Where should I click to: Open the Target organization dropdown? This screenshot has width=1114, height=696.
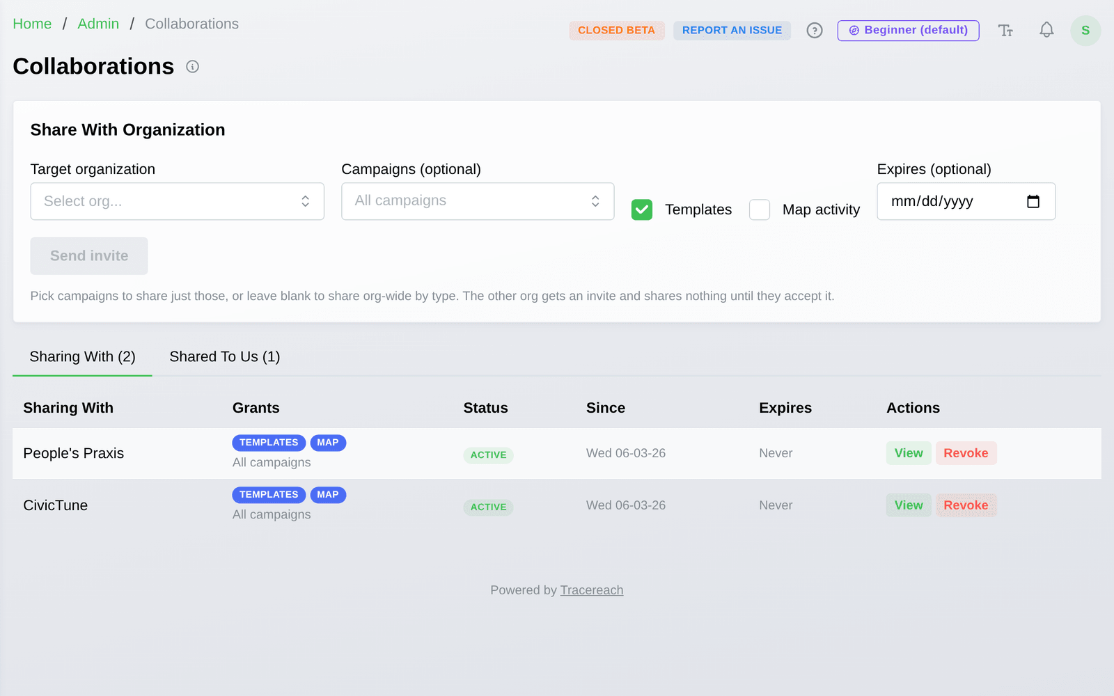click(x=178, y=201)
